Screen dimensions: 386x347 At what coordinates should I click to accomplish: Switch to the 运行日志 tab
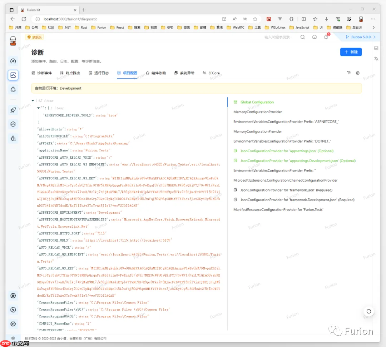click(99, 73)
